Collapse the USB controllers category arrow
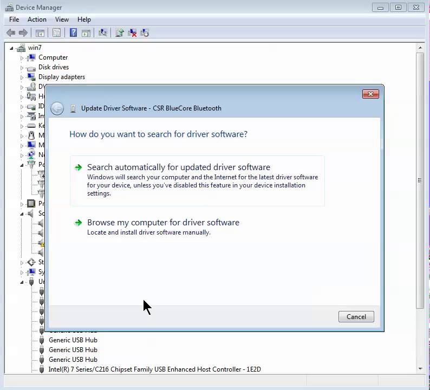 [22, 282]
